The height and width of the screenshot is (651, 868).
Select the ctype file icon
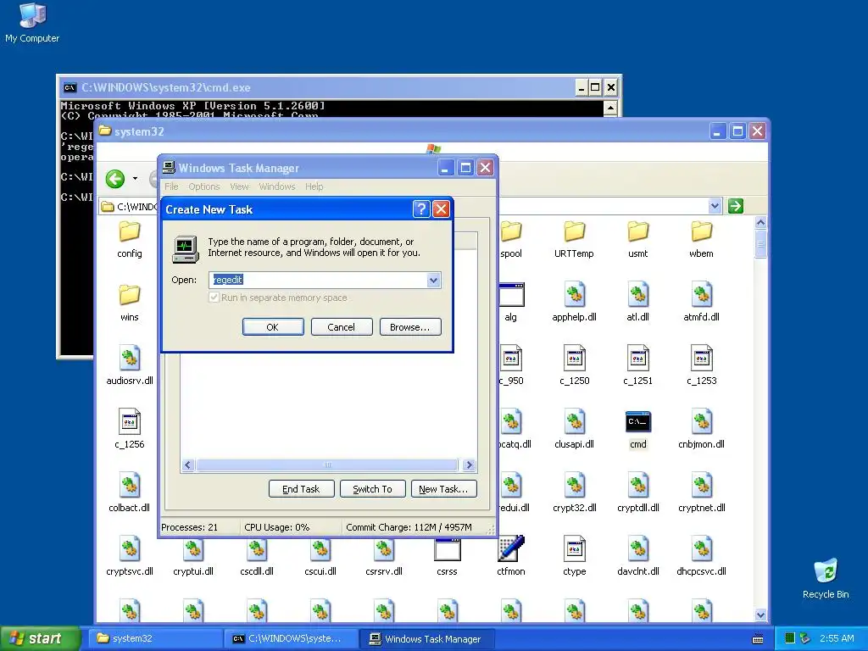(575, 549)
